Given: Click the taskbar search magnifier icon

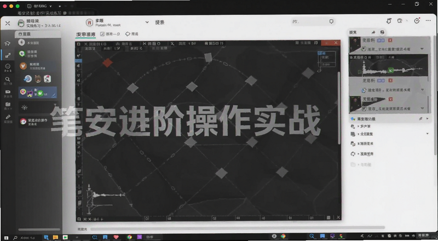Looking at the screenshot, I should (15, 237).
